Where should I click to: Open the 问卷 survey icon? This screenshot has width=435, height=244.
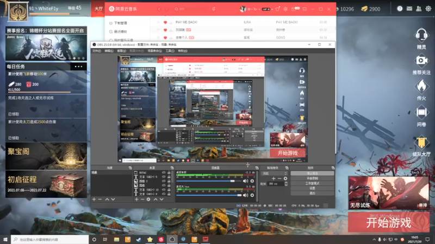[x=421, y=112]
